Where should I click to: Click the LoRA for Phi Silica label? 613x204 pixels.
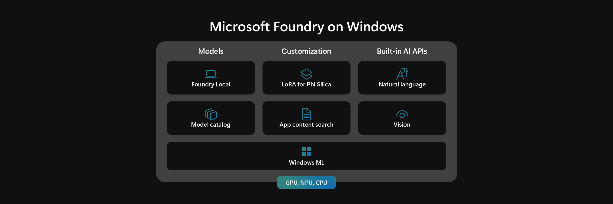point(306,84)
